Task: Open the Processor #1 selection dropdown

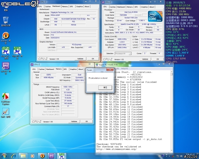Action: pyautogui.click(x=130, y=53)
